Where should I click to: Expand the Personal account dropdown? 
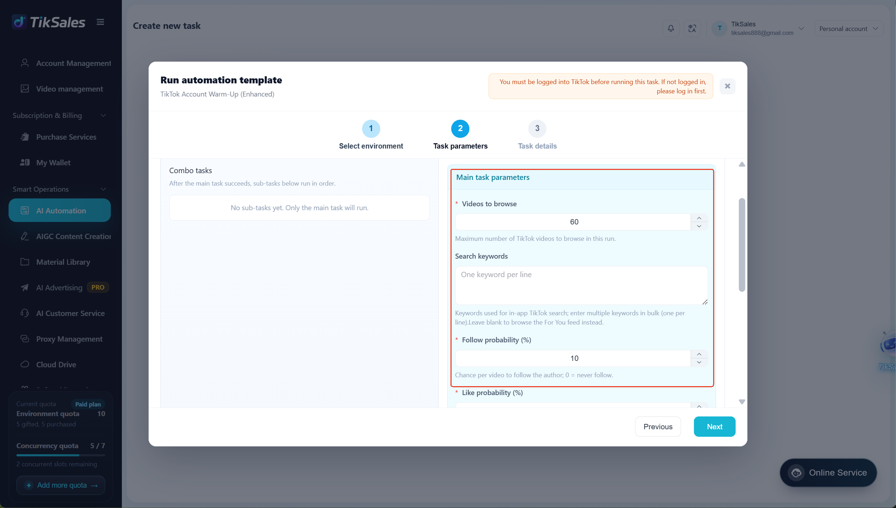(849, 28)
